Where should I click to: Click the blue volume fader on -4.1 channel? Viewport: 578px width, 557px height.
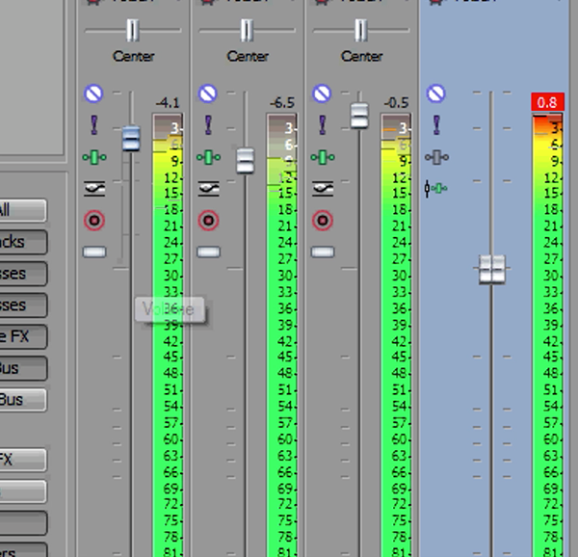pos(131,138)
